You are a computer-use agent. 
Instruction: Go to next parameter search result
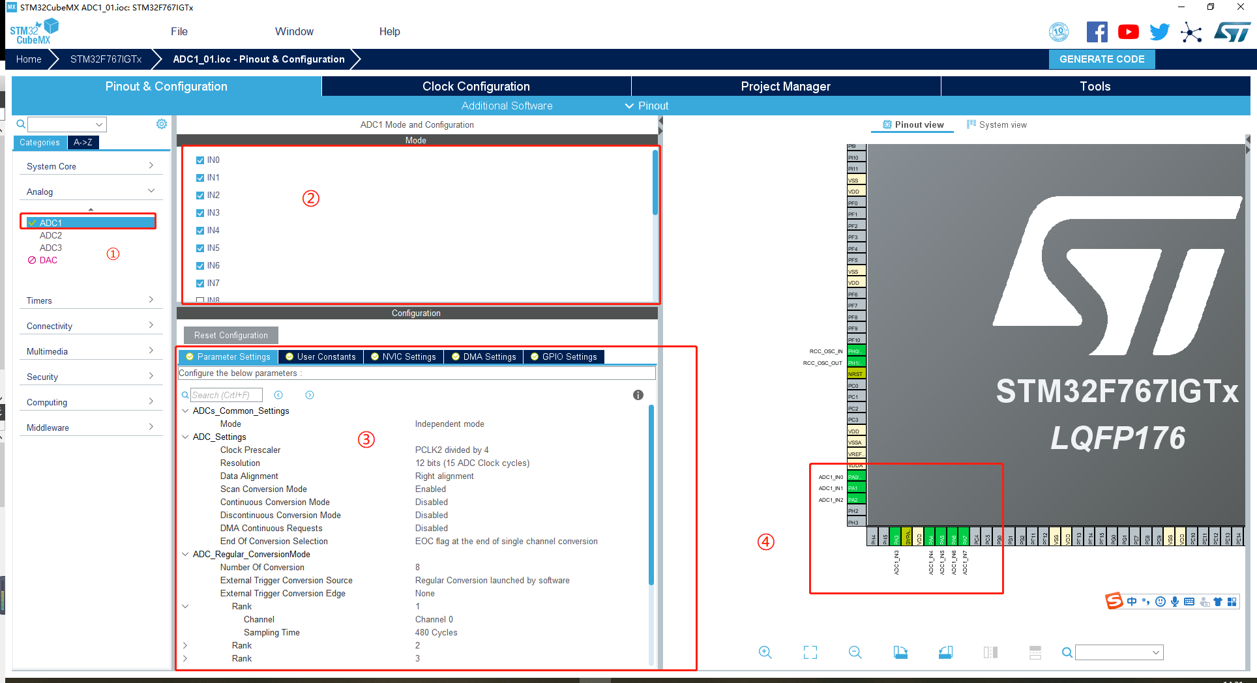310,395
